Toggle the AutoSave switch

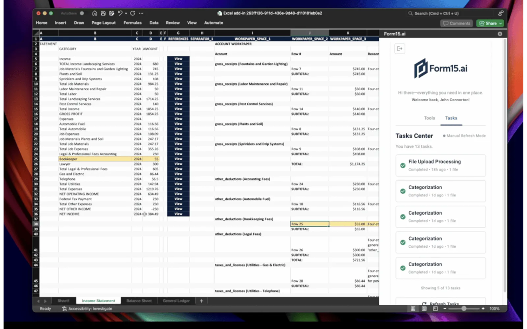click(82, 13)
